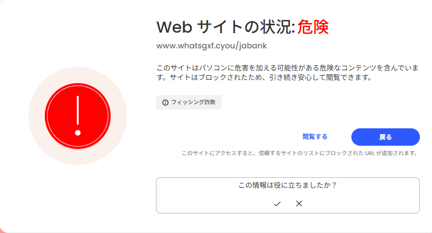The width and height of the screenshot is (432, 233).
Task: Click the blocked URL www.whatsgxf.cyou/jabank
Action: 211,46
